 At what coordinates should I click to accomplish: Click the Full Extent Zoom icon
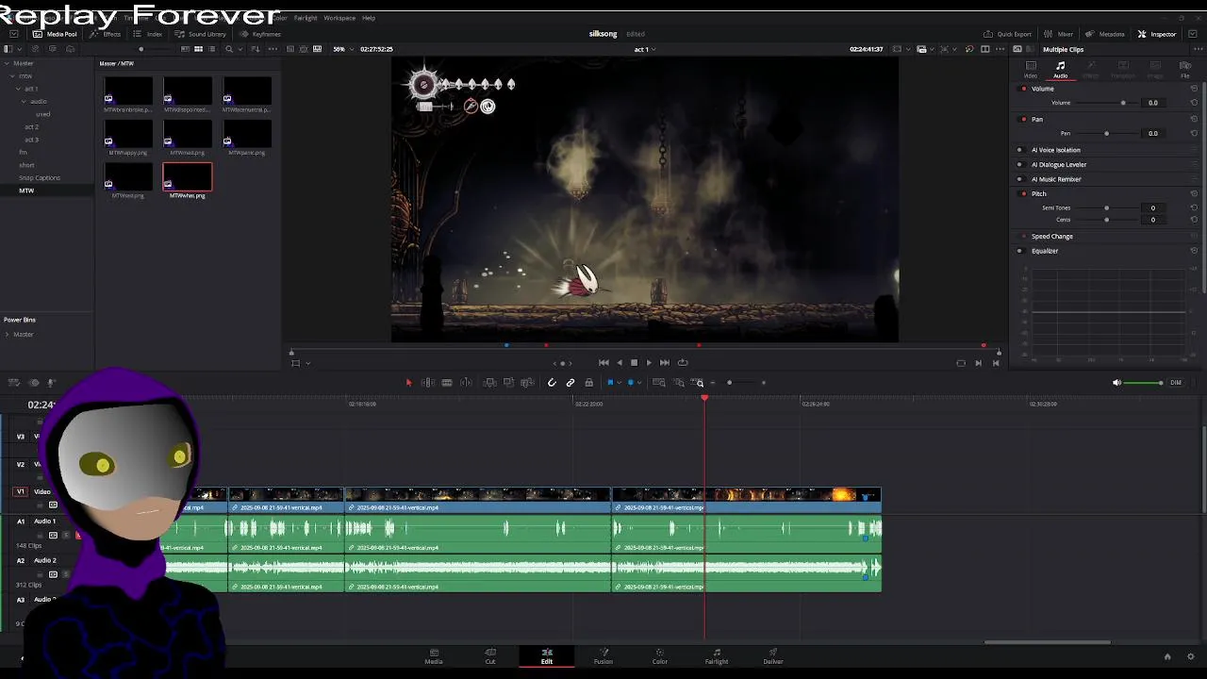tap(659, 383)
